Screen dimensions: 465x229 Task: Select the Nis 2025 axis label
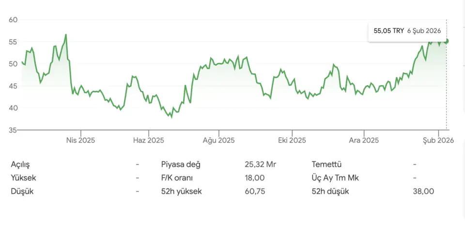(80, 141)
